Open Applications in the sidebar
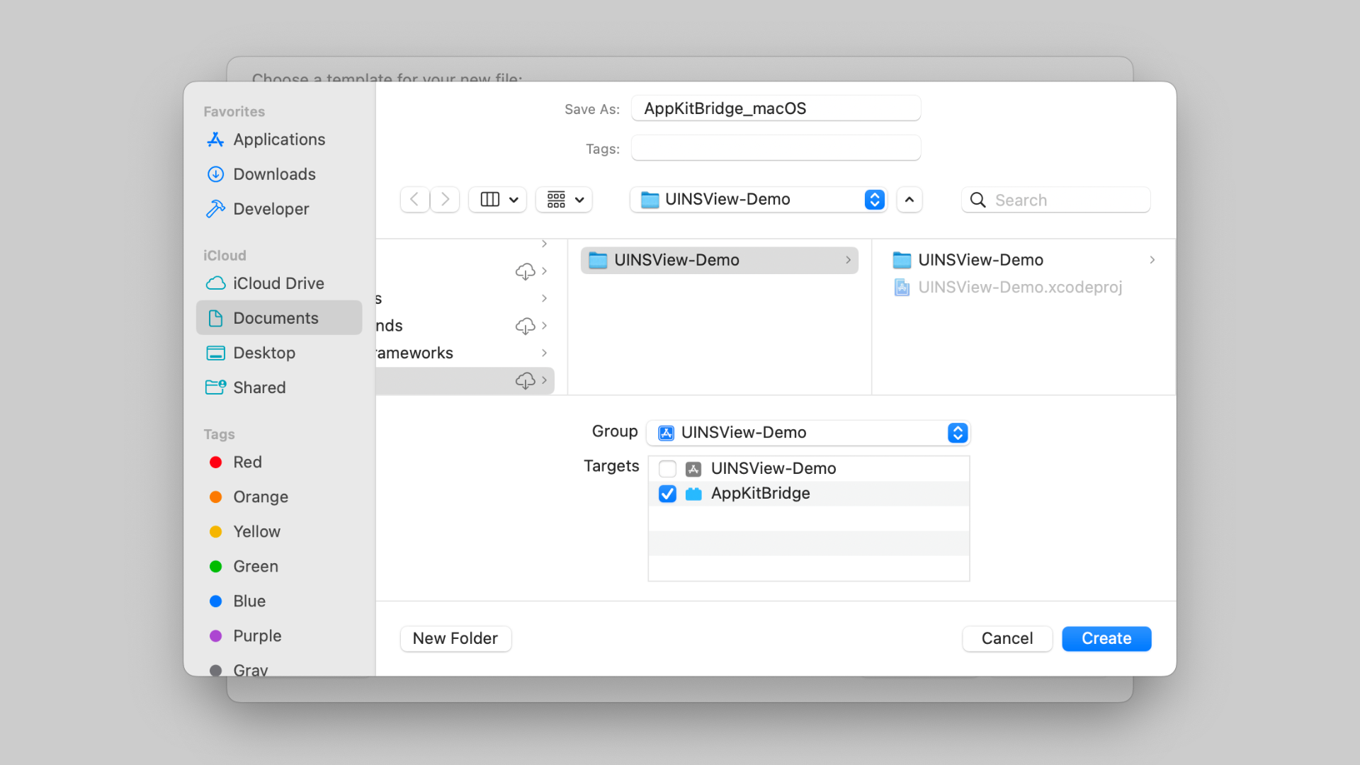Screen dimensions: 1360x765 pos(278,140)
